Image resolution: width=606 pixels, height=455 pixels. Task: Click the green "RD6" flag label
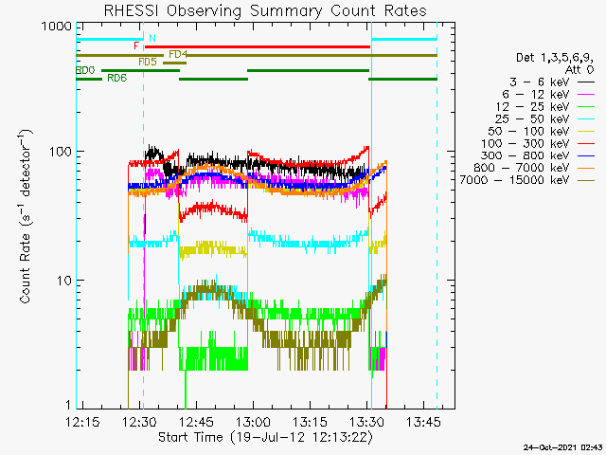tap(117, 78)
